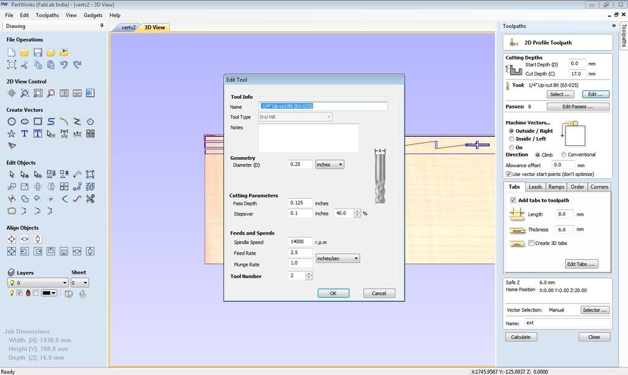The image size is (628, 375).
Task: Click the Select... tool button
Action: coord(560,95)
